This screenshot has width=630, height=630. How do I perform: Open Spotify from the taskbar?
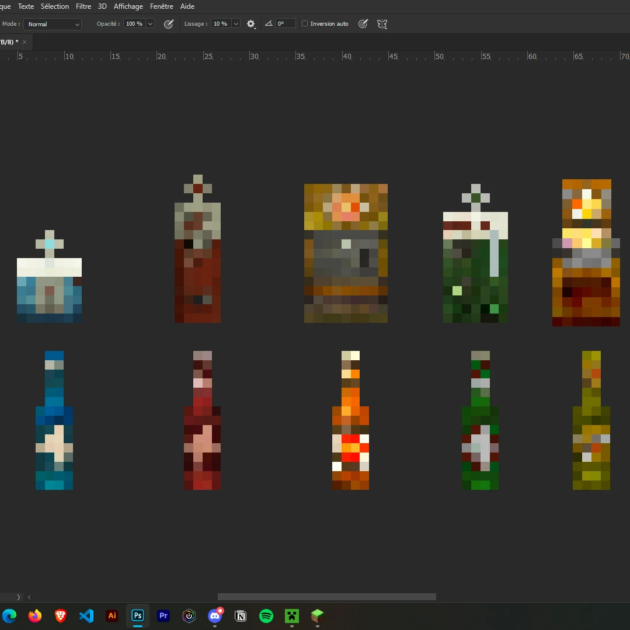266,615
